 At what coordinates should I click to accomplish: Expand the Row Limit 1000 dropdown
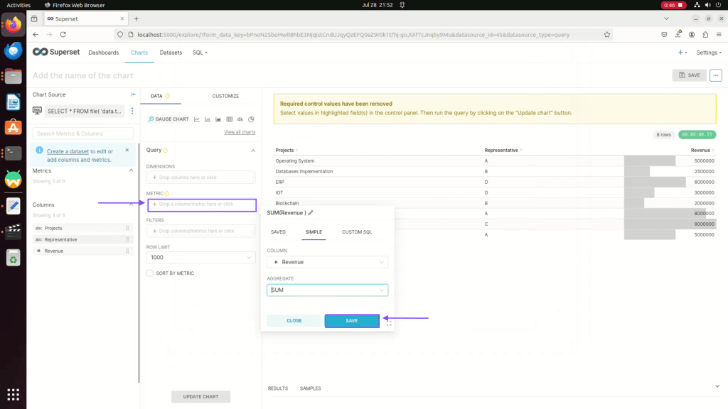(x=200, y=258)
